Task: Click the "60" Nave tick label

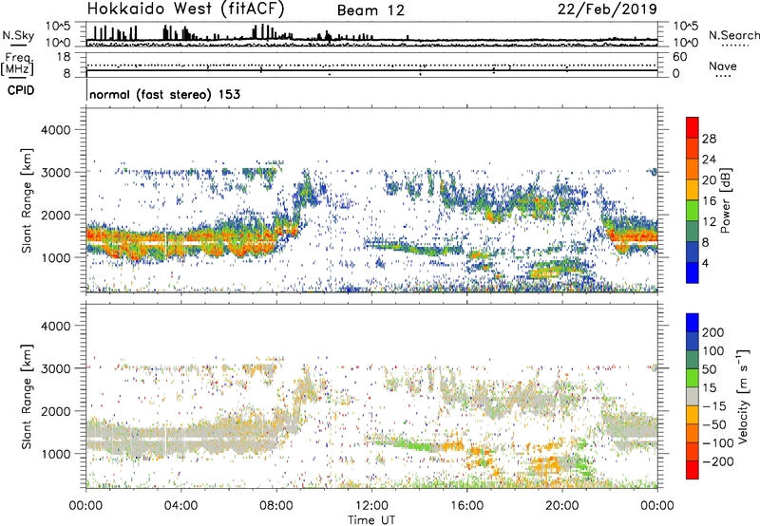Action: tap(679, 57)
